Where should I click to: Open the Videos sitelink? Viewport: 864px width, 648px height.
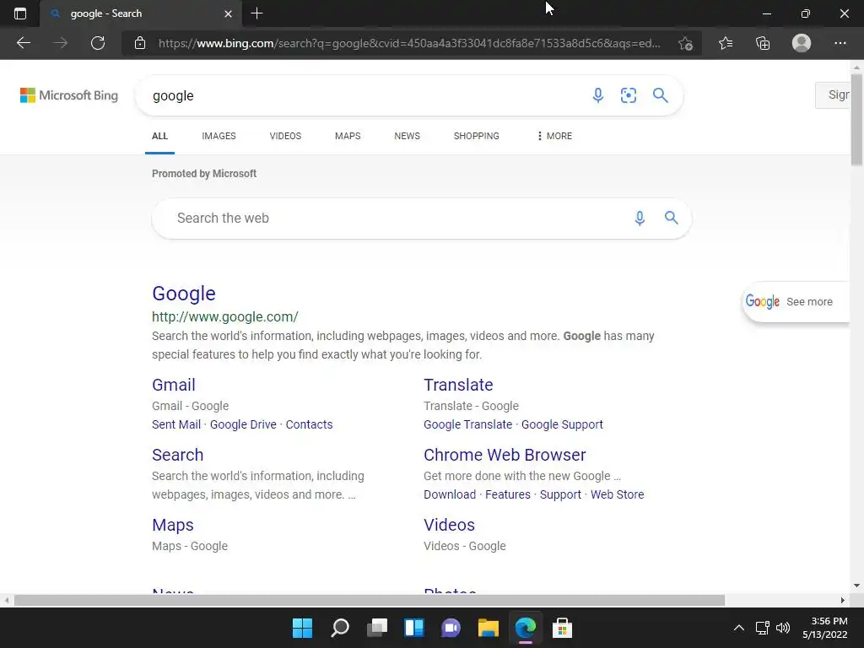[449, 525]
